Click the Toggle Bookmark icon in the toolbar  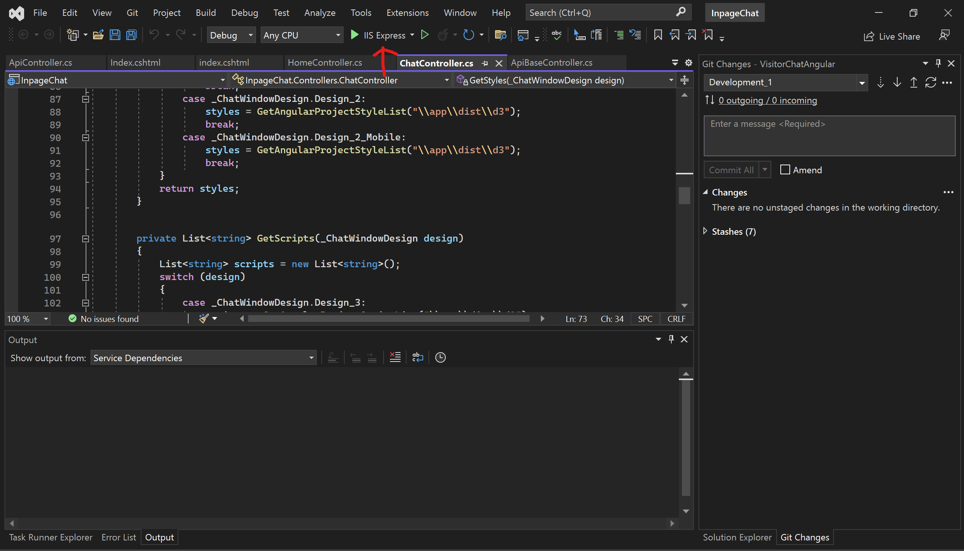(658, 35)
